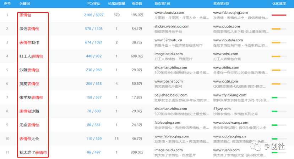Click the 96 / 497 index value

coord(94,153)
